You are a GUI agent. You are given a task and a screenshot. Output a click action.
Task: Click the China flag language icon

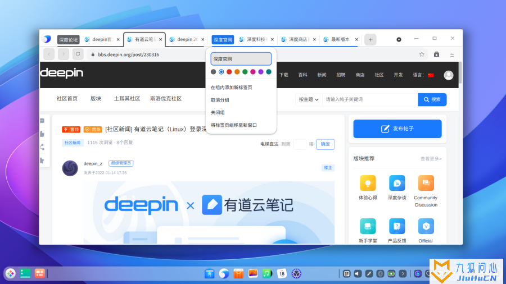431,75
